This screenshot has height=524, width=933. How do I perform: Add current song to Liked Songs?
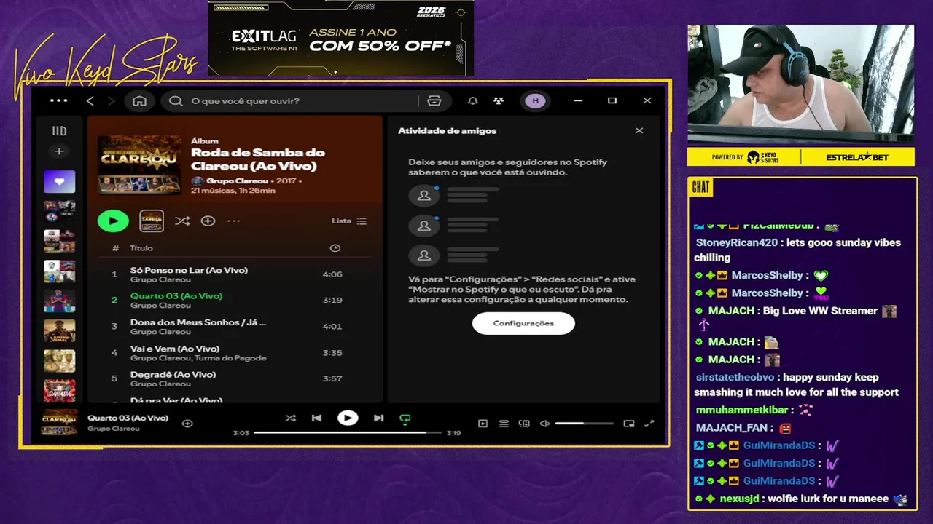click(x=187, y=423)
